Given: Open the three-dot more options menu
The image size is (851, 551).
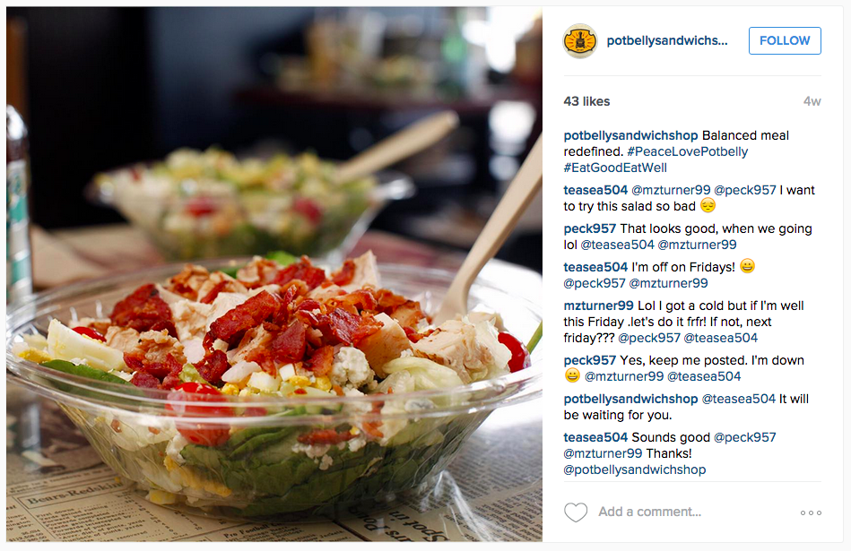Looking at the screenshot, I should coord(811,512).
